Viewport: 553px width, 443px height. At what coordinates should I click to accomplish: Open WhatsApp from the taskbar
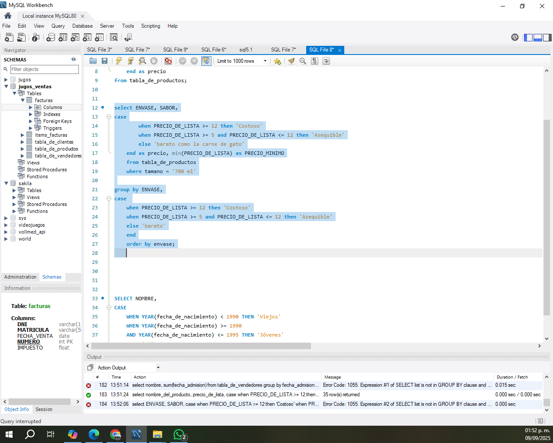[x=179, y=434]
